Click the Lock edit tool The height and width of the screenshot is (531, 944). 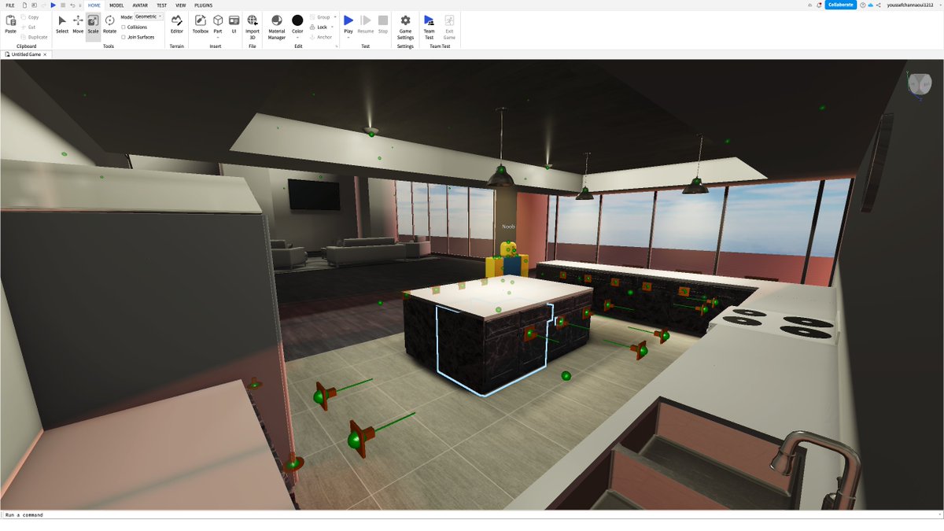pos(319,27)
